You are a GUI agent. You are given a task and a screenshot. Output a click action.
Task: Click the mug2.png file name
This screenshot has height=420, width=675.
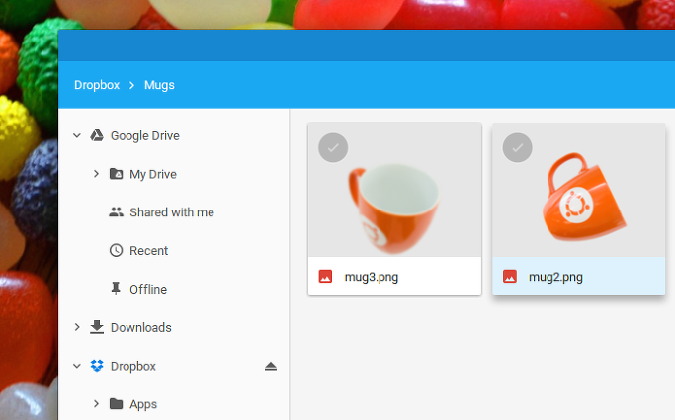(x=555, y=277)
